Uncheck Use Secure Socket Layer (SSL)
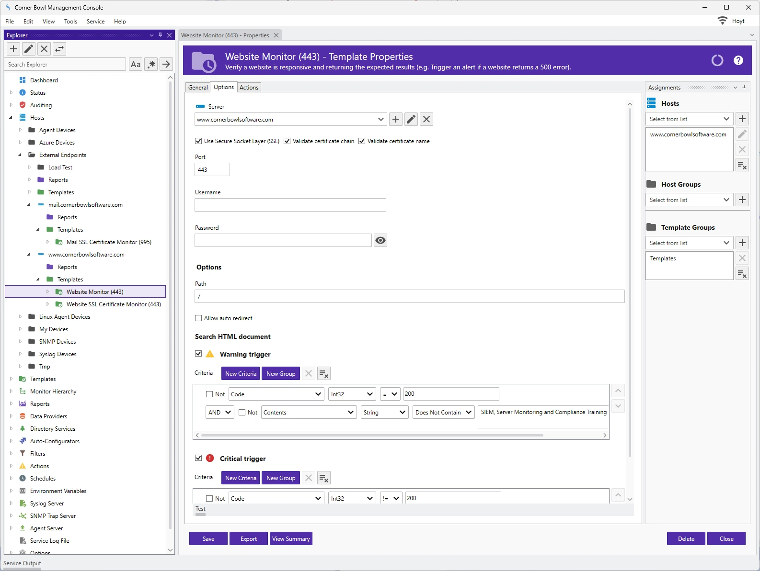This screenshot has width=760, height=571. click(198, 141)
